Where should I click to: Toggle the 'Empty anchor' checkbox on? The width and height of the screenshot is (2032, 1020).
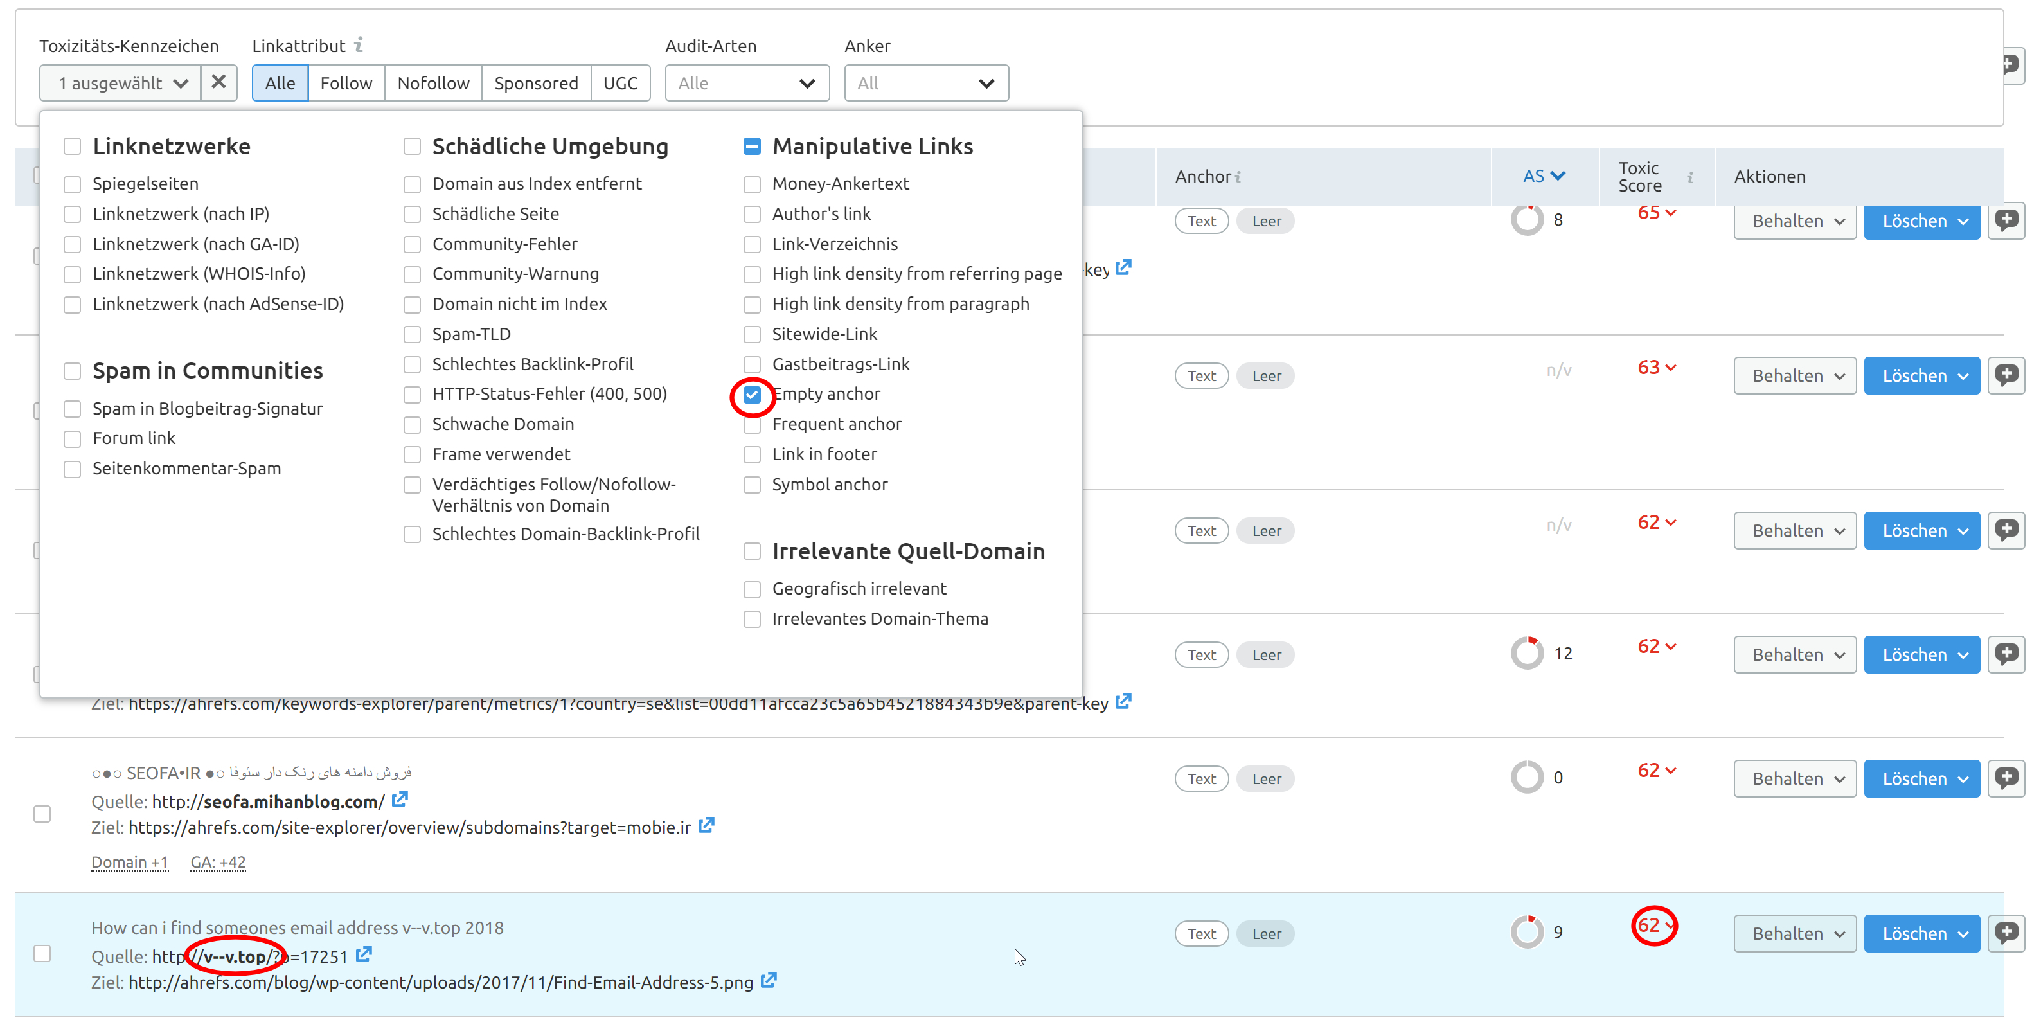coord(753,393)
